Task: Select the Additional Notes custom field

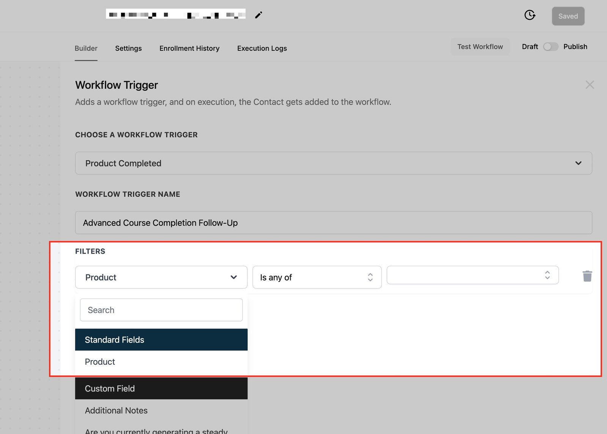Action: tap(116, 410)
